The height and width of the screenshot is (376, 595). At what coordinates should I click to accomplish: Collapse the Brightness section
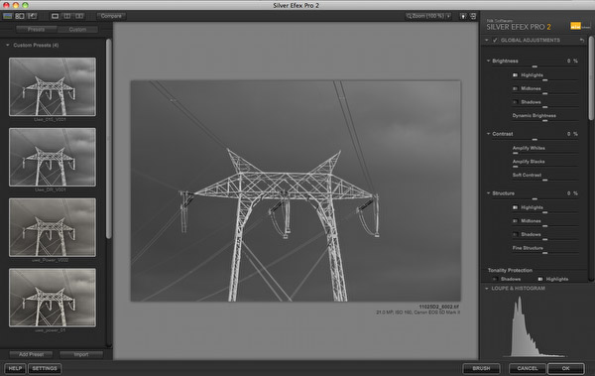[488, 61]
